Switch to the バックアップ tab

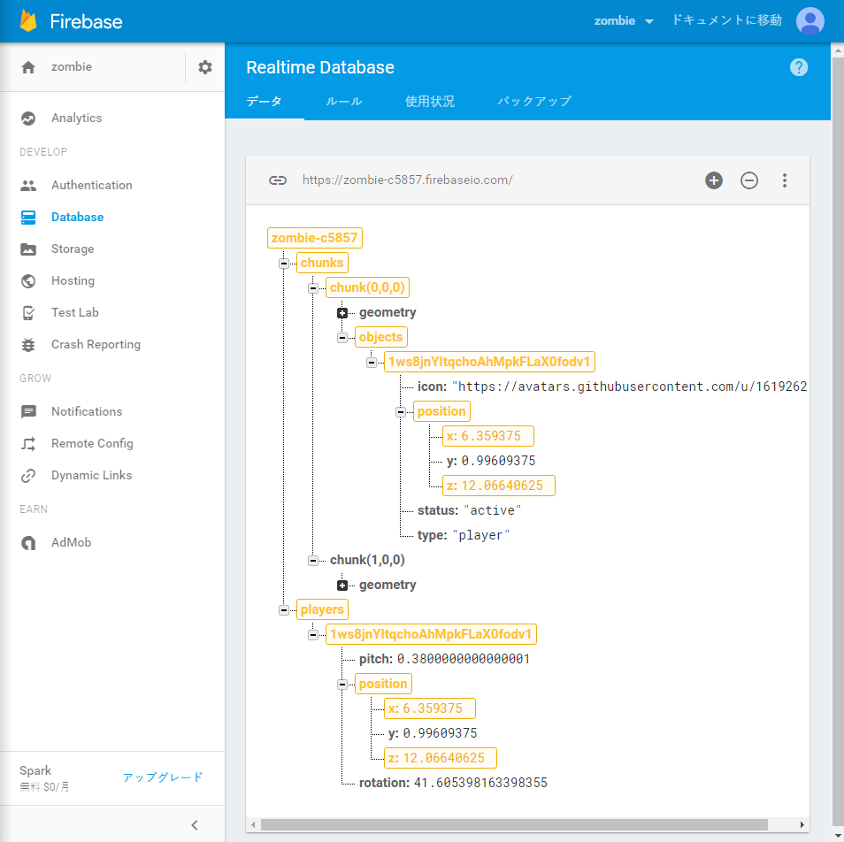coord(534,101)
